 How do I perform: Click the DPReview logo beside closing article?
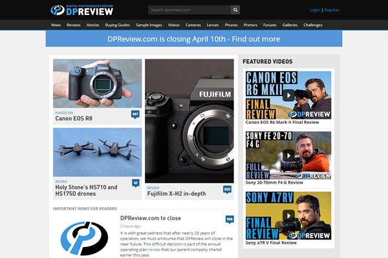coord(84,238)
